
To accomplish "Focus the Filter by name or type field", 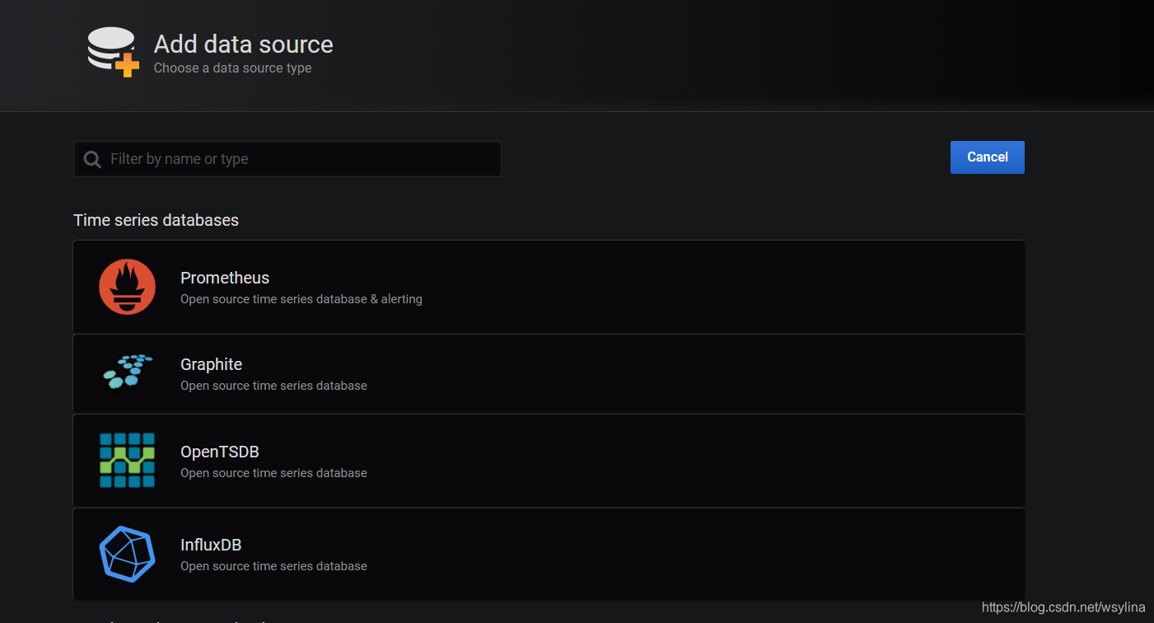I will [287, 159].
